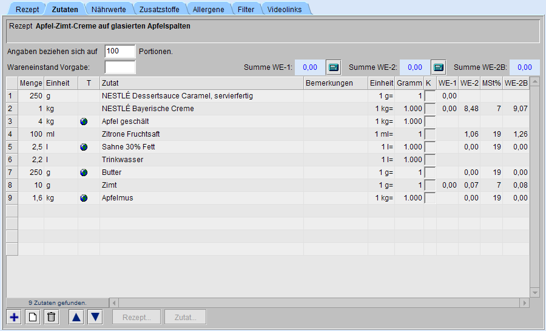Open calculator next to Summe WE-2
The height and width of the screenshot is (331, 546).
(439, 67)
